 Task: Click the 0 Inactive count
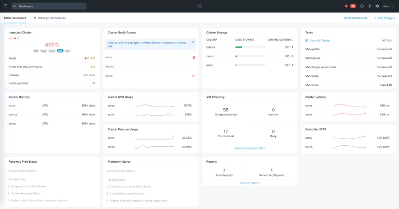(x=273, y=110)
